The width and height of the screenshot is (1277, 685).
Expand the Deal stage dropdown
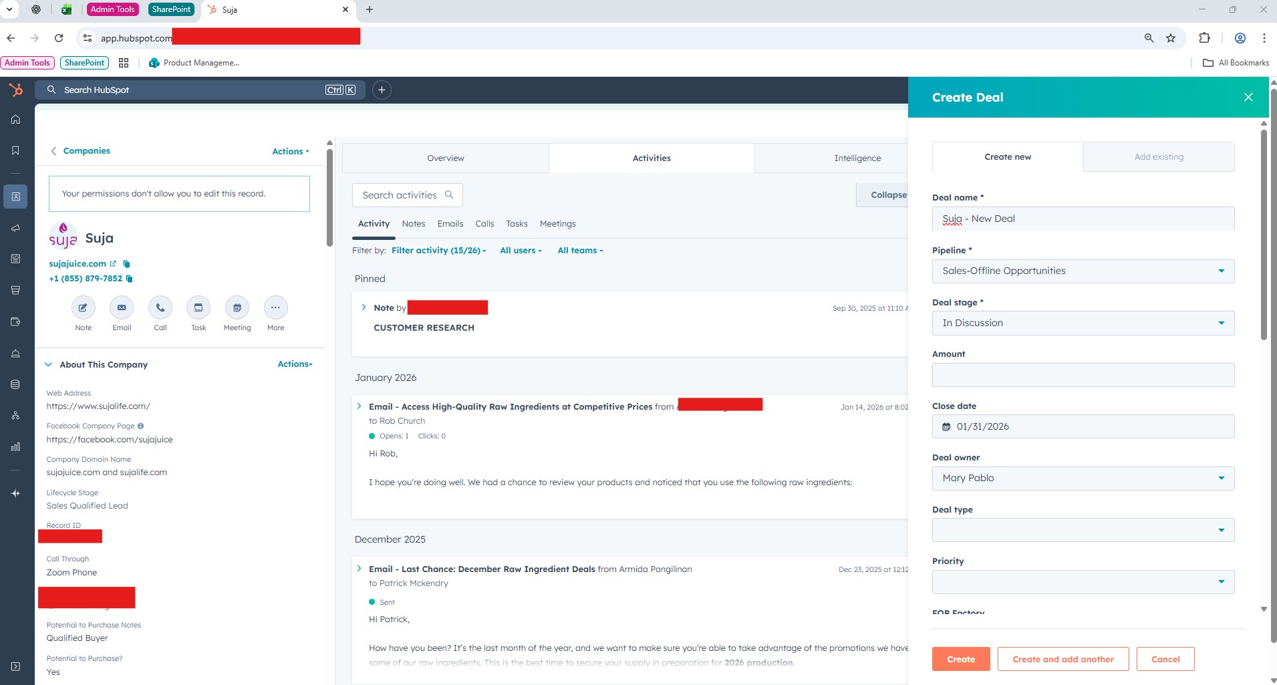1083,323
